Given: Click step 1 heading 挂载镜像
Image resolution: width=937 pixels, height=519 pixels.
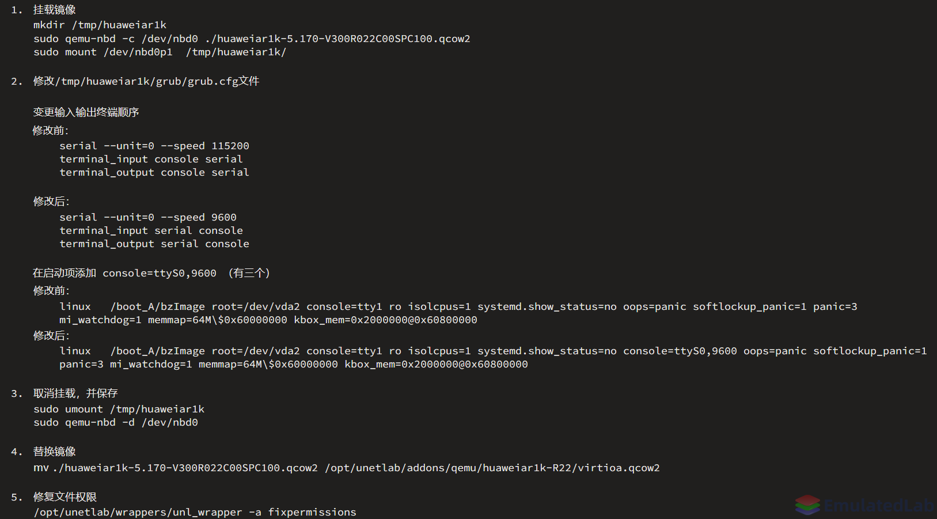Looking at the screenshot, I should [x=55, y=10].
